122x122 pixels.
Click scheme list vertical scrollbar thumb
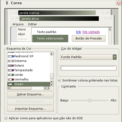[52, 76]
